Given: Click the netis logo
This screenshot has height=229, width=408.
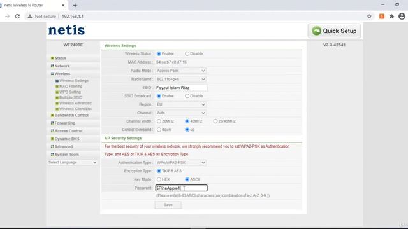Looking at the screenshot, I should click(66, 30).
